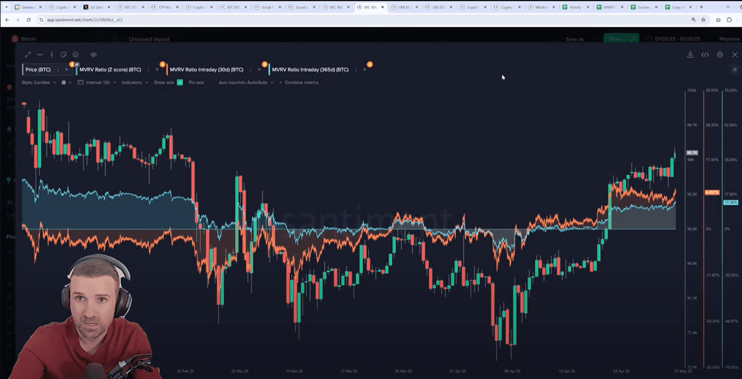
Task: Enable the Pin axis option
Action: pyautogui.click(x=196, y=83)
